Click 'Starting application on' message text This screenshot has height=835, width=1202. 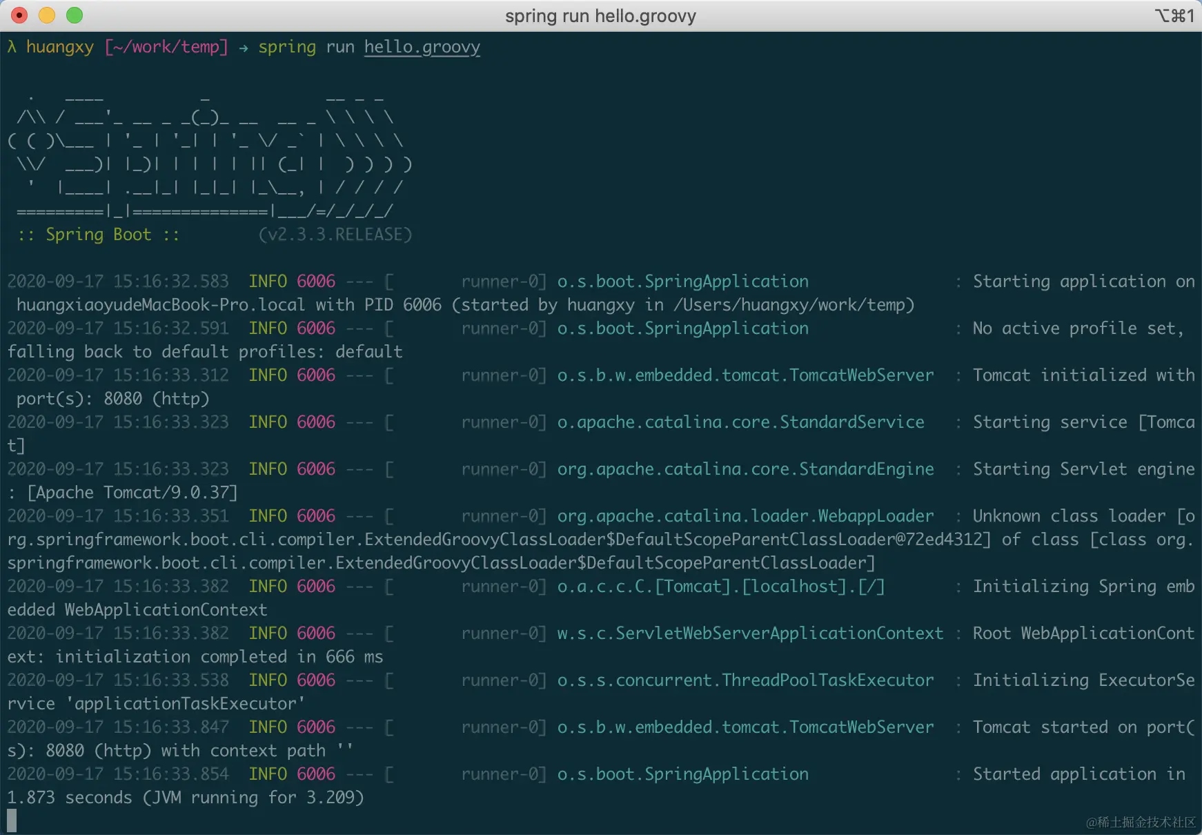coord(1084,282)
